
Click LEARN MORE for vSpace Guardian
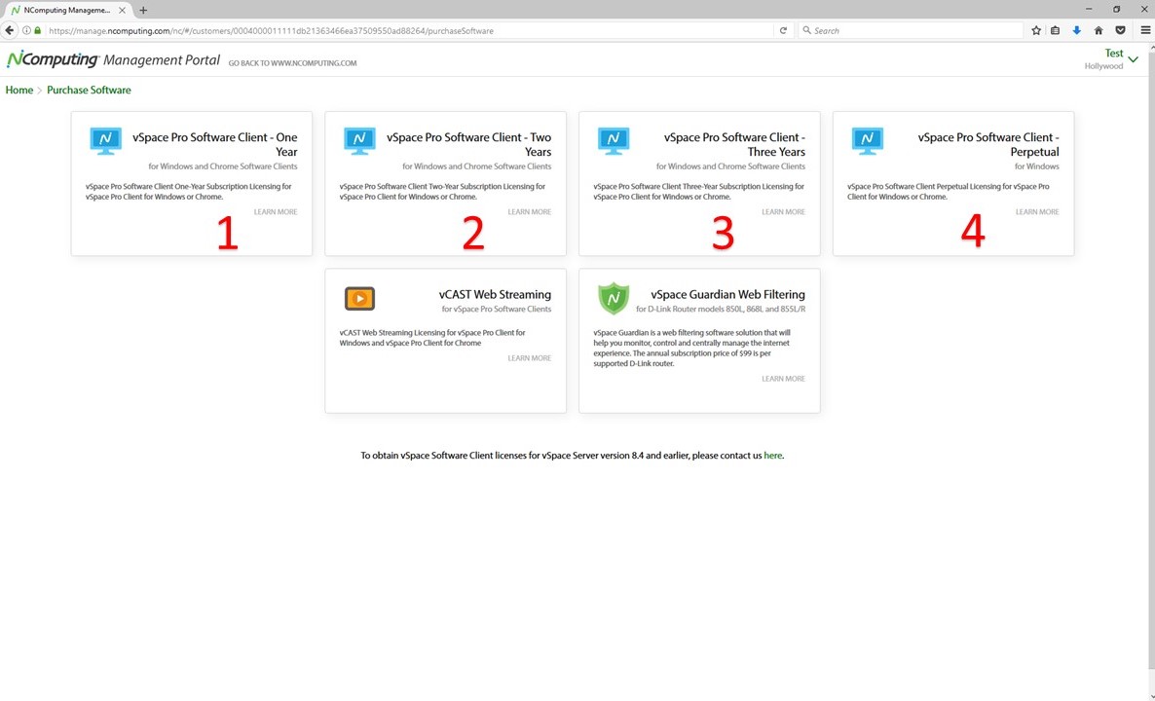pos(784,379)
